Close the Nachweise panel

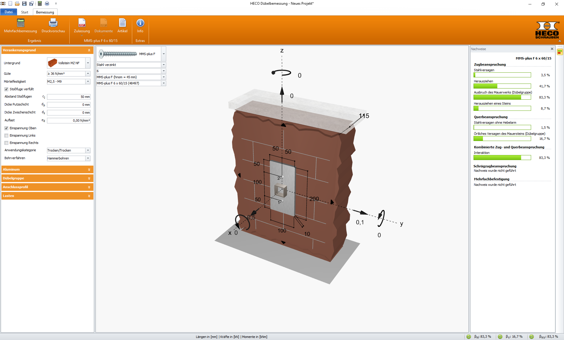552,49
